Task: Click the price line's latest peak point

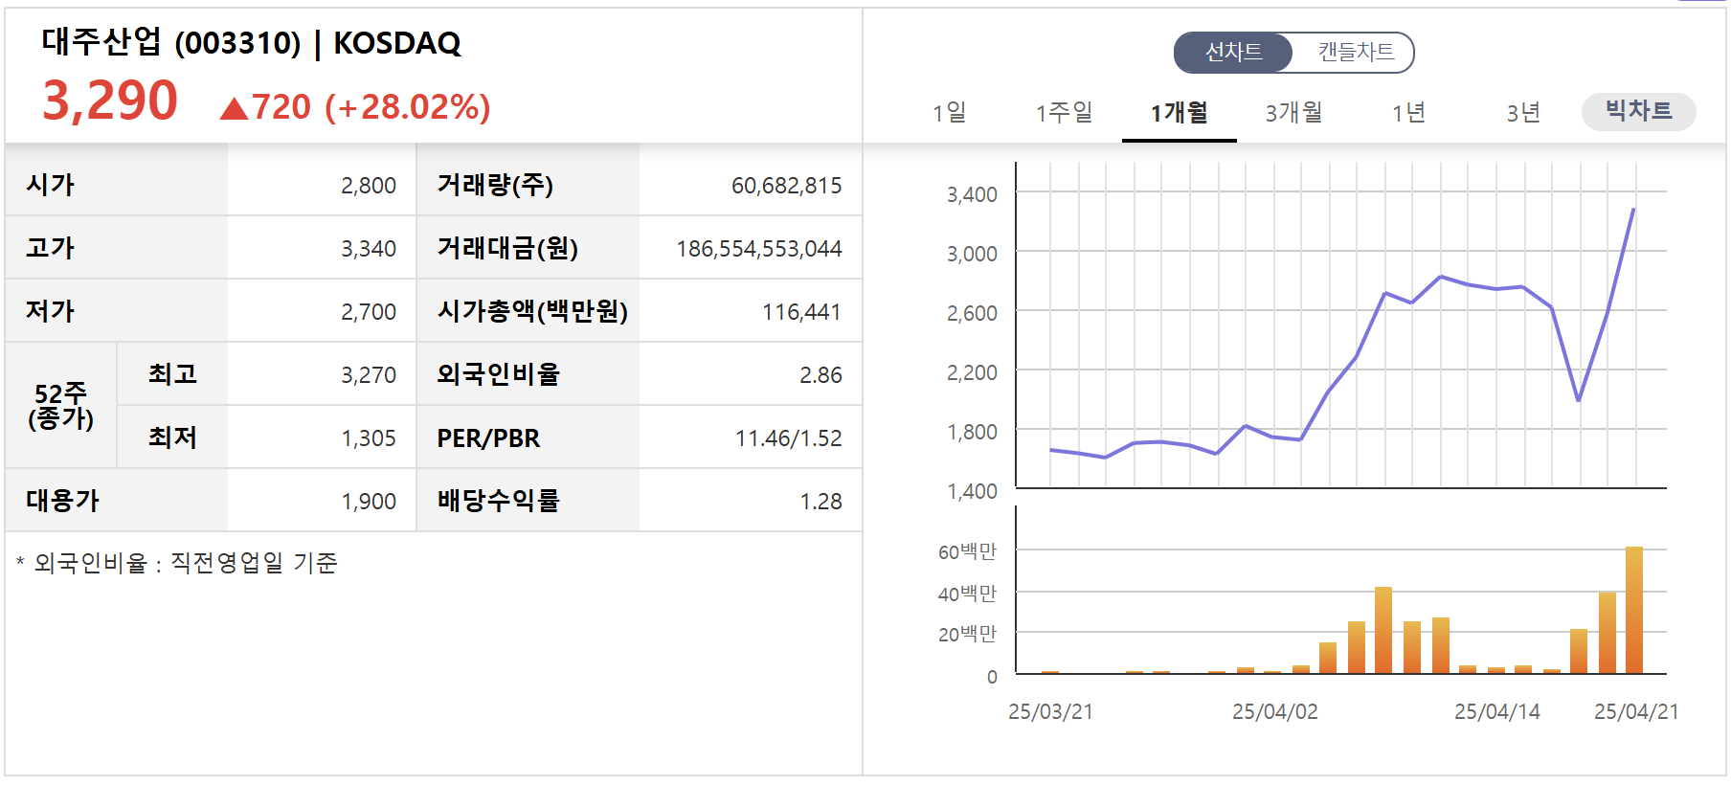Action: pyautogui.click(x=1633, y=209)
